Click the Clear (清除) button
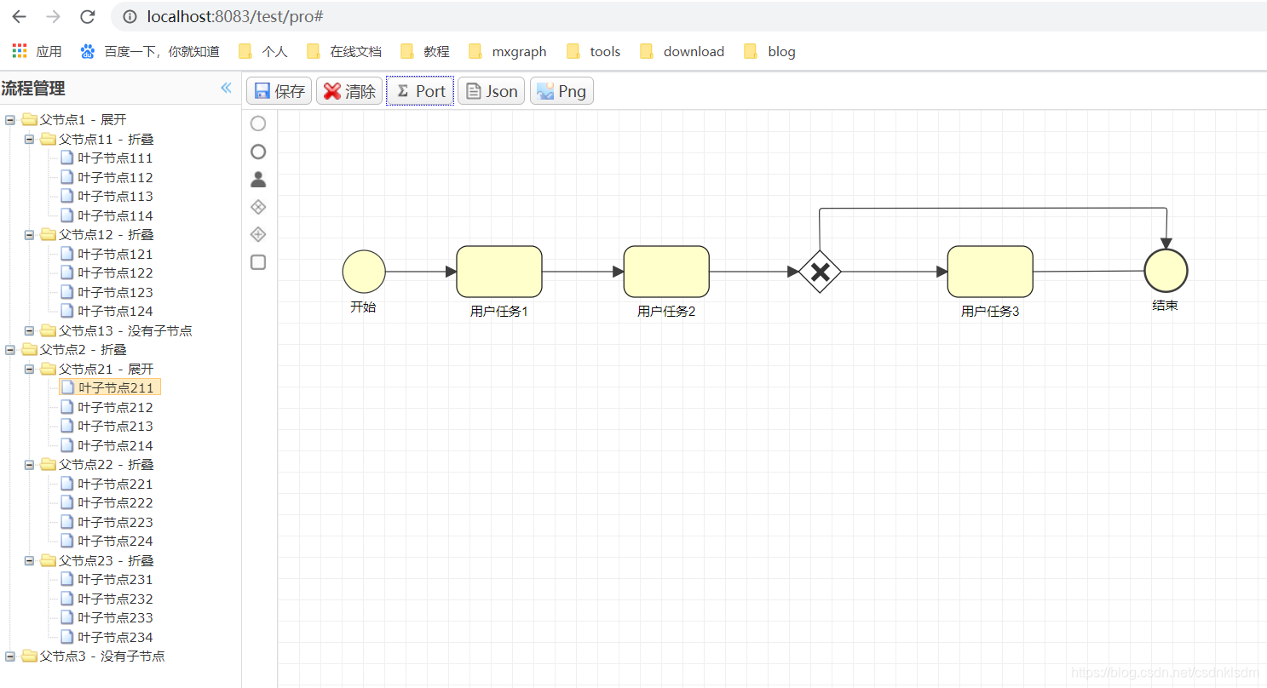 pos(349,91)
